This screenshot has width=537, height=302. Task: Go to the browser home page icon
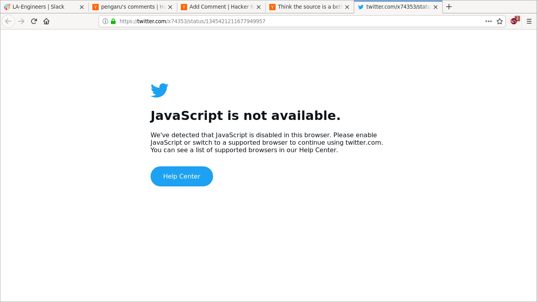(46, 21)
